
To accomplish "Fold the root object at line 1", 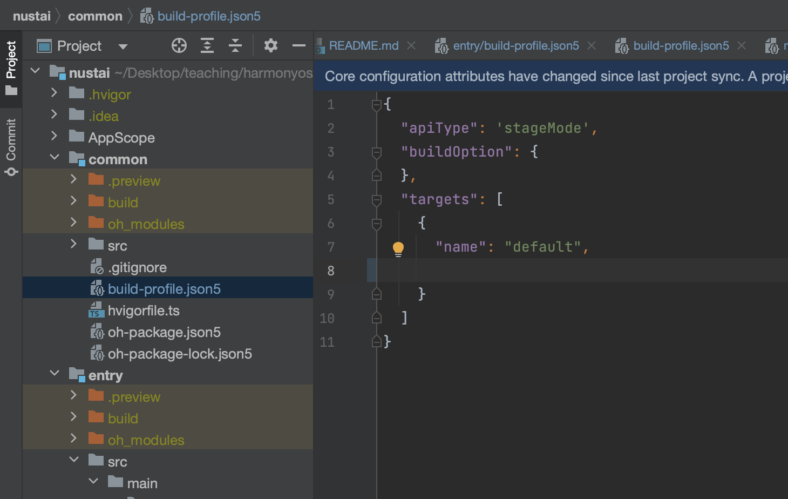I will [x=377, y=105].
